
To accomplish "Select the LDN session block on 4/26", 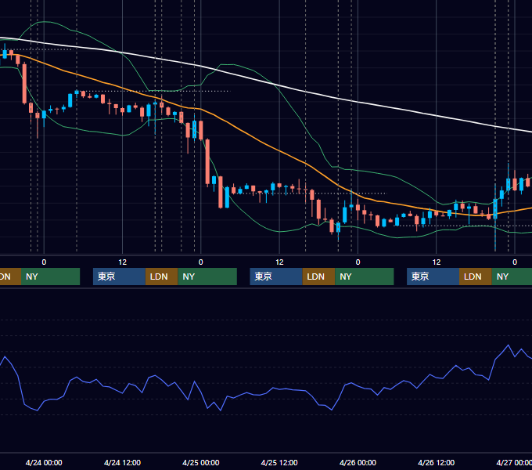I will 476,277.
